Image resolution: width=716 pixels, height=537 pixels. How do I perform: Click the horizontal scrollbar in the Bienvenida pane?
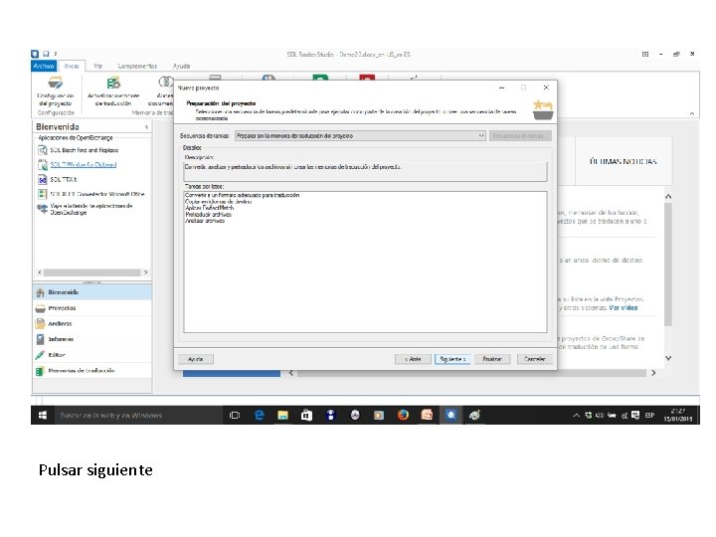[92, 272]
